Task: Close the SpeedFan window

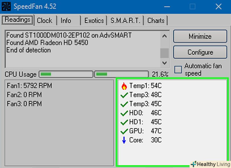Action: click(219, 7)
